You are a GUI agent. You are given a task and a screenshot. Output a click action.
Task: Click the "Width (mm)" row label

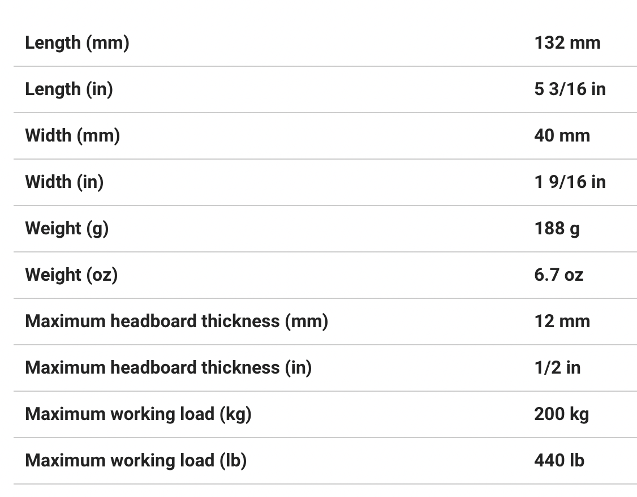pos(72,136)
